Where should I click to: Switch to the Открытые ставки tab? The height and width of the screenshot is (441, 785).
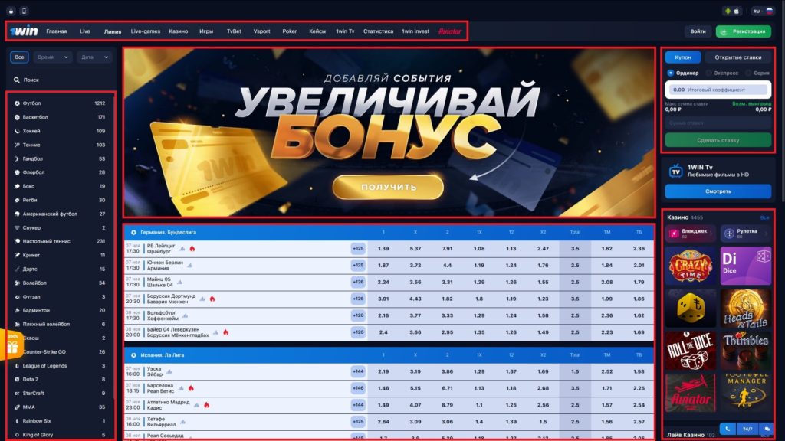[x=738, y=57]
